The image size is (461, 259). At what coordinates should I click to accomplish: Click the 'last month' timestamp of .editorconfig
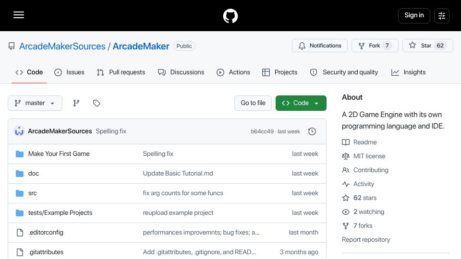[303, 232]
